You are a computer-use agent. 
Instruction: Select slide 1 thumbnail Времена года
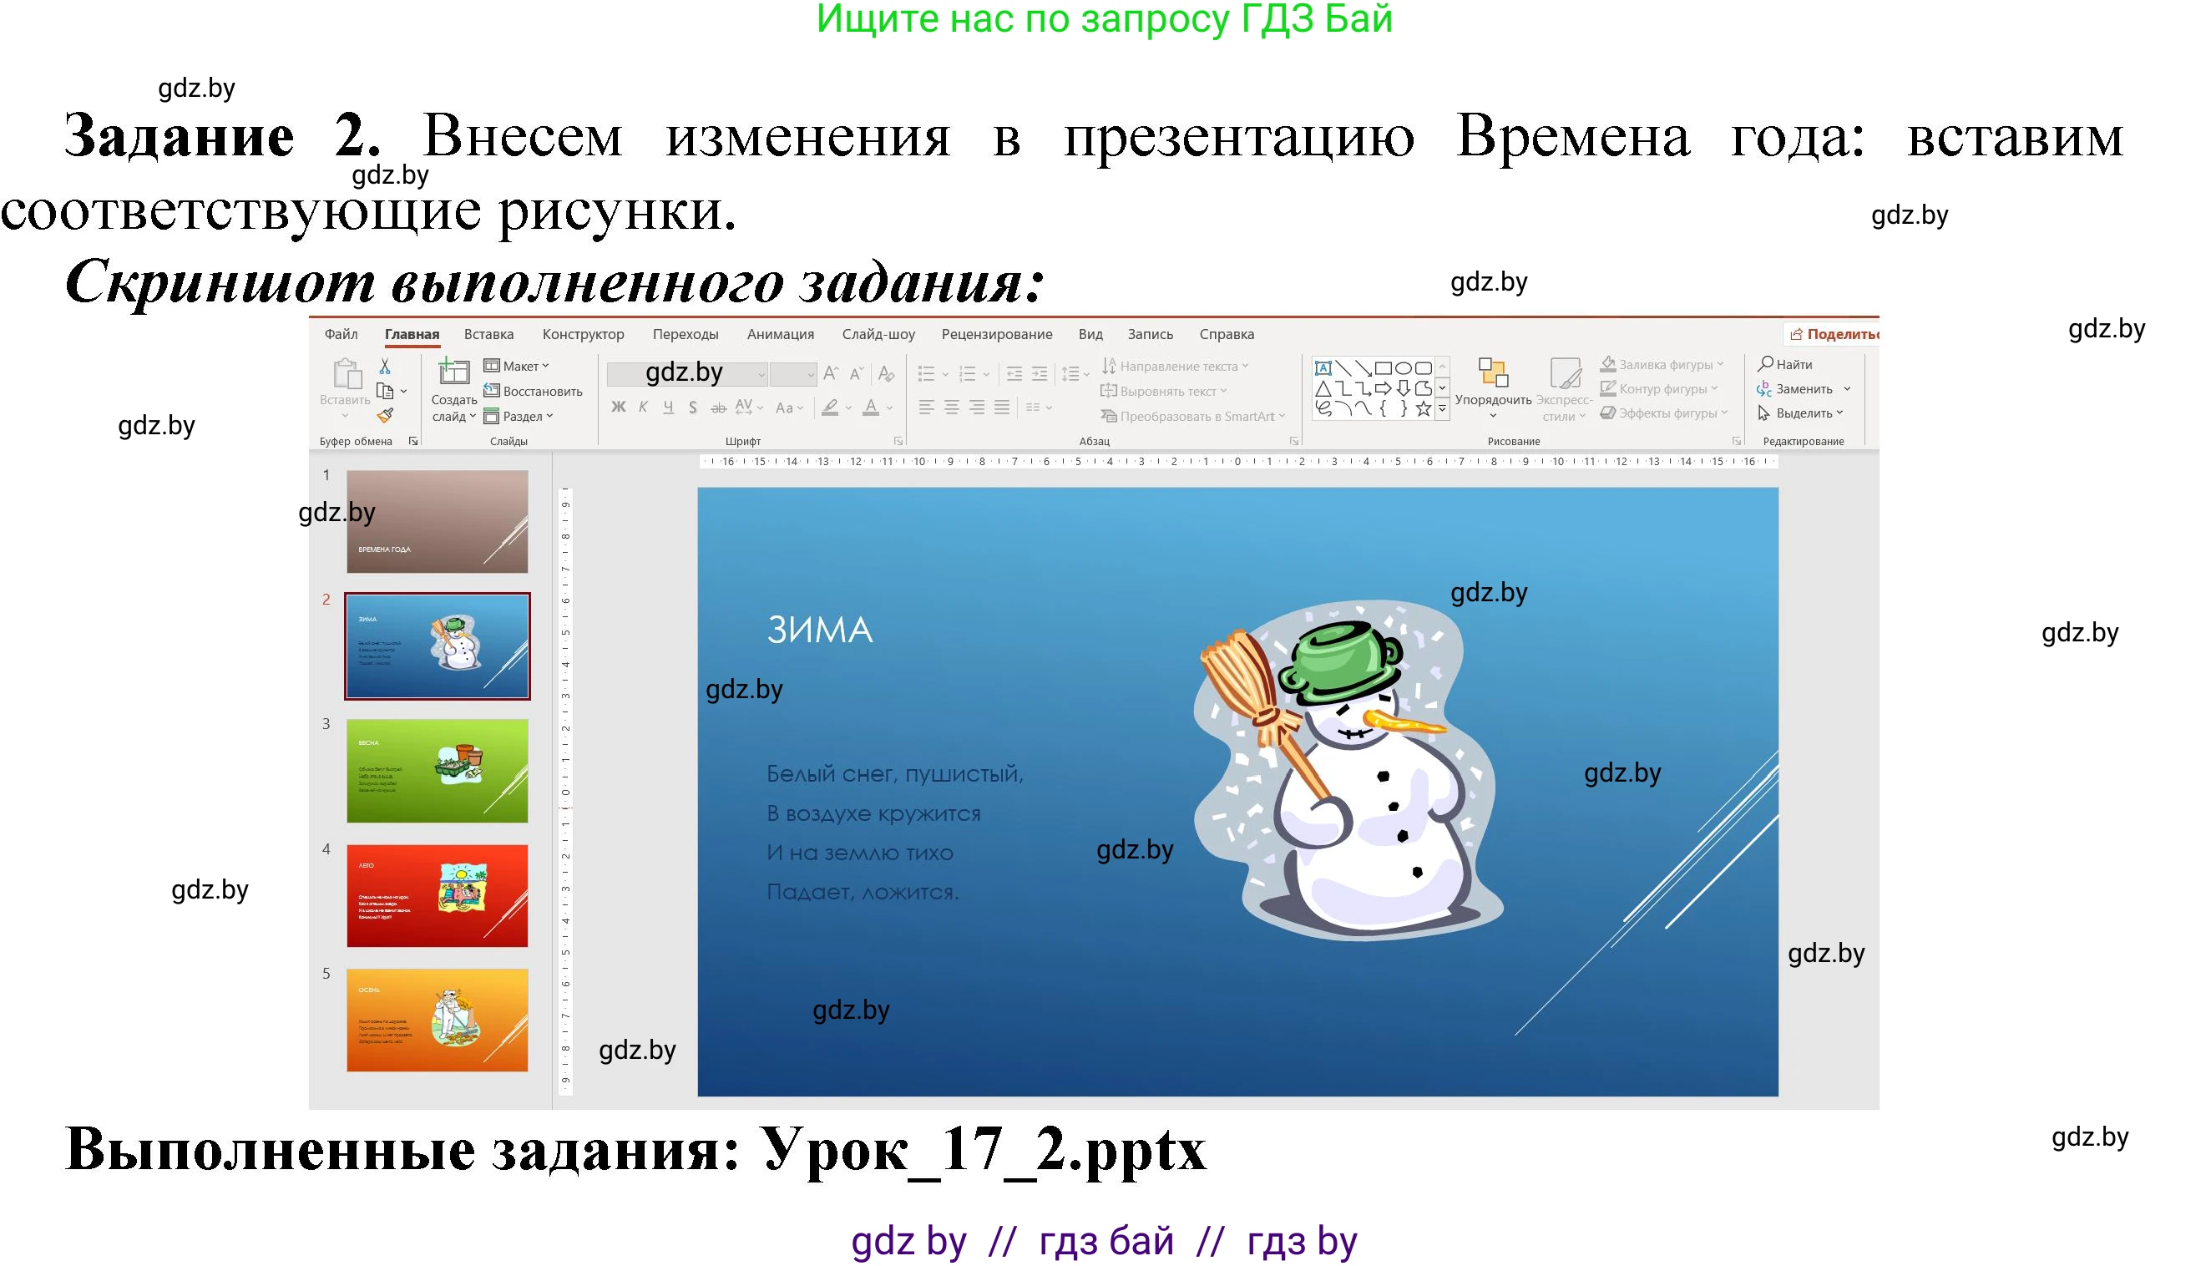[438, 522]
